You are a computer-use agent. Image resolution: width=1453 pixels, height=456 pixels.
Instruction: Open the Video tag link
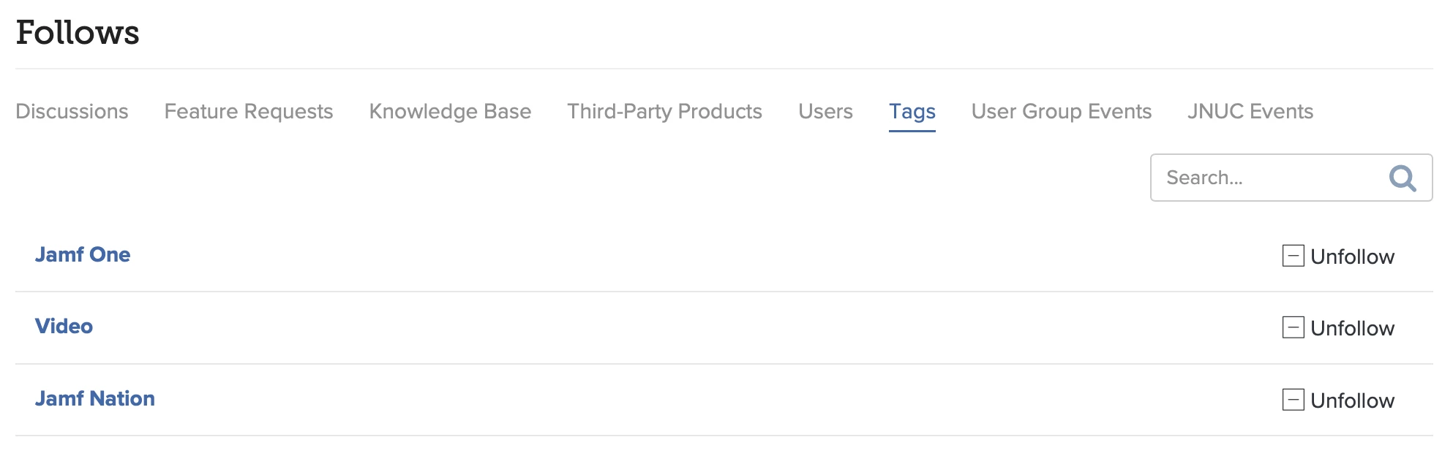pyautogui.click(x=64, y=326)
